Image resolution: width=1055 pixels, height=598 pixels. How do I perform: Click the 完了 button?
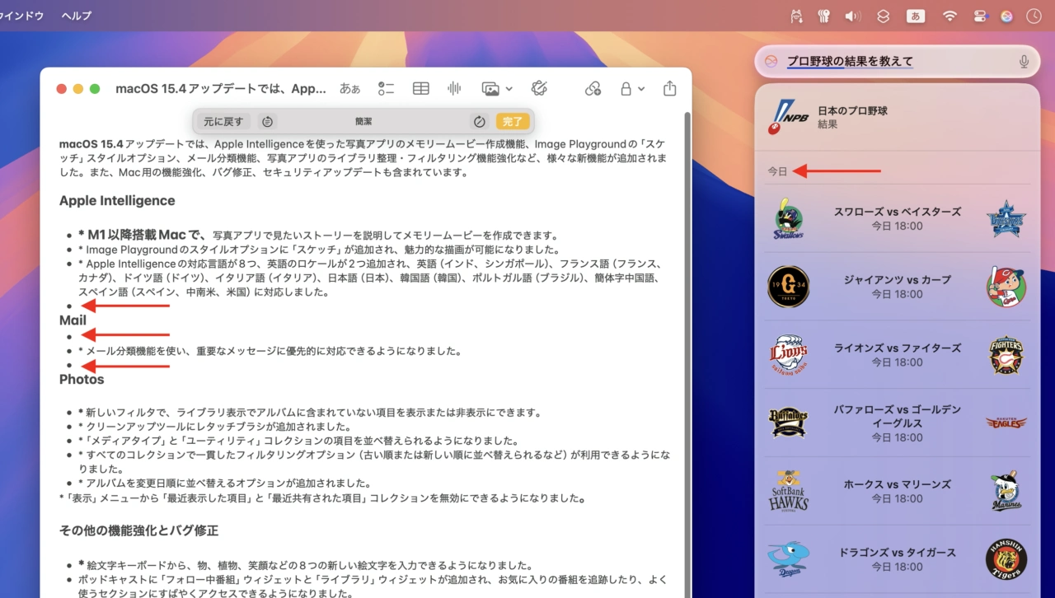coord(513,122)
